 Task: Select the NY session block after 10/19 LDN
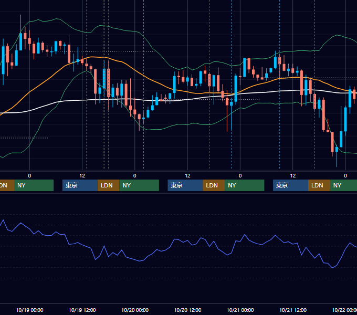point(139,185)
